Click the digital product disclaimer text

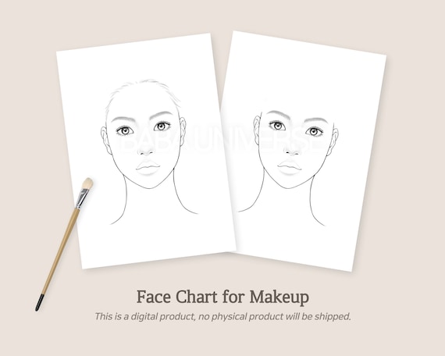tap(222, 316)
